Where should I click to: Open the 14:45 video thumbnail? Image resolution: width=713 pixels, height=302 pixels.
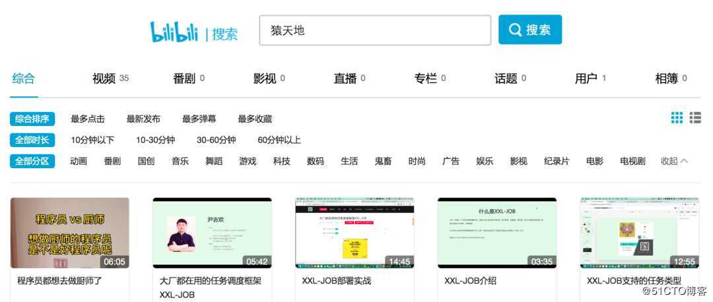click(x=355, y=233)
